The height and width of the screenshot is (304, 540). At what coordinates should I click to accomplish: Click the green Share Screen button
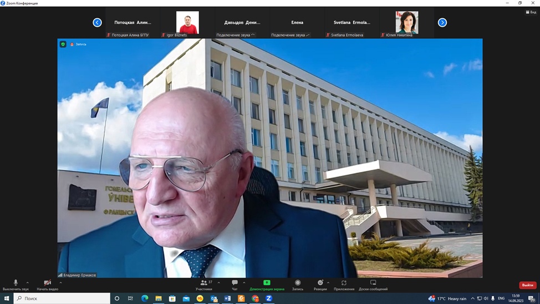(267, 283)
